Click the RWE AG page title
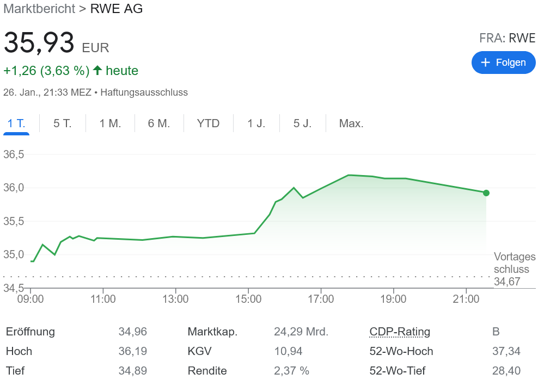The width and height of the screenshot is (544, 386). pos(116,9)
